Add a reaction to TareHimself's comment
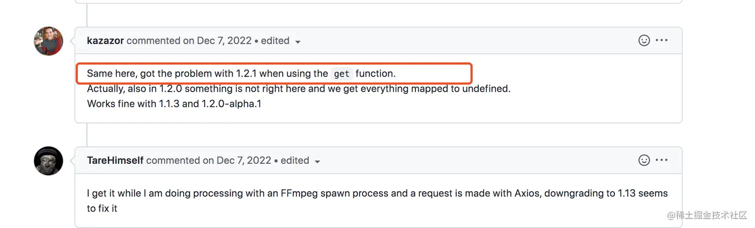755x228 pixels. pyautogui.click(x=644, y=160)
